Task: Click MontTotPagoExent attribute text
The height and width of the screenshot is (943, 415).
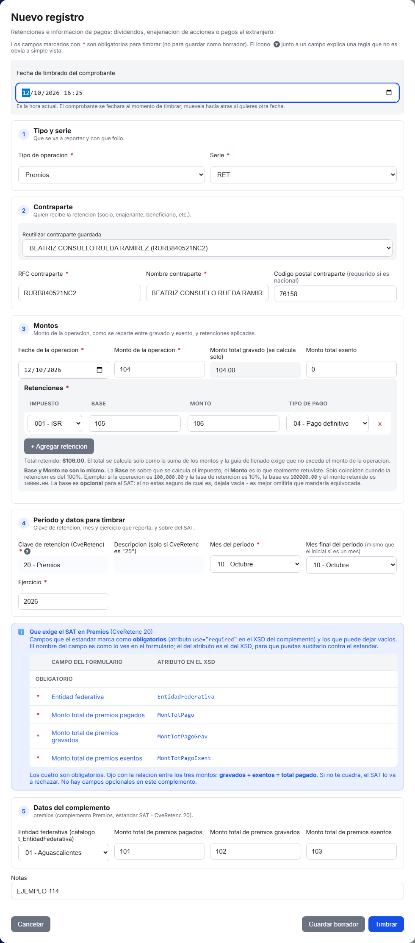Action: (184, 758)
